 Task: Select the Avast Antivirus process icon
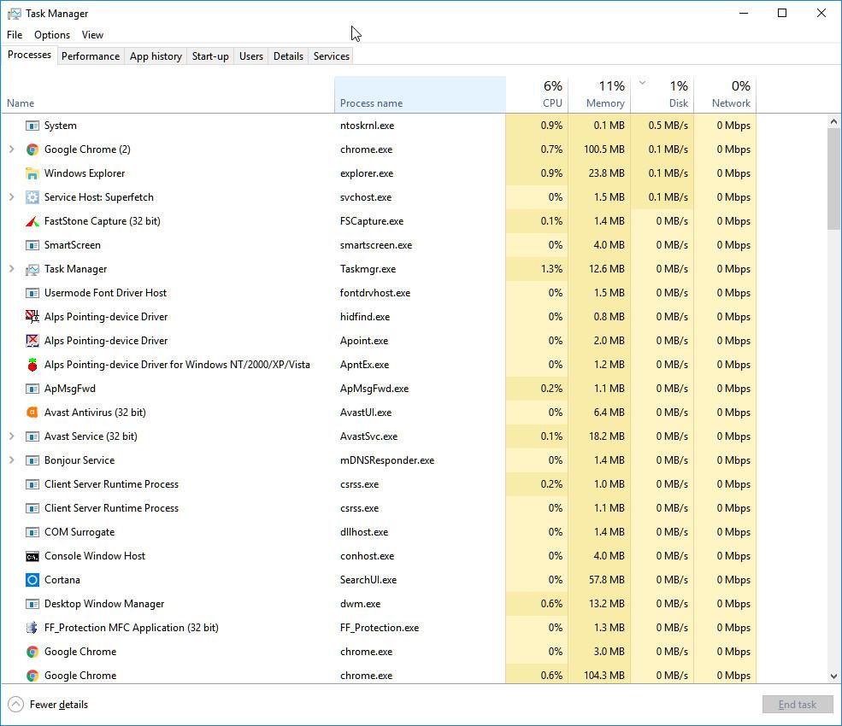point(32,413)
